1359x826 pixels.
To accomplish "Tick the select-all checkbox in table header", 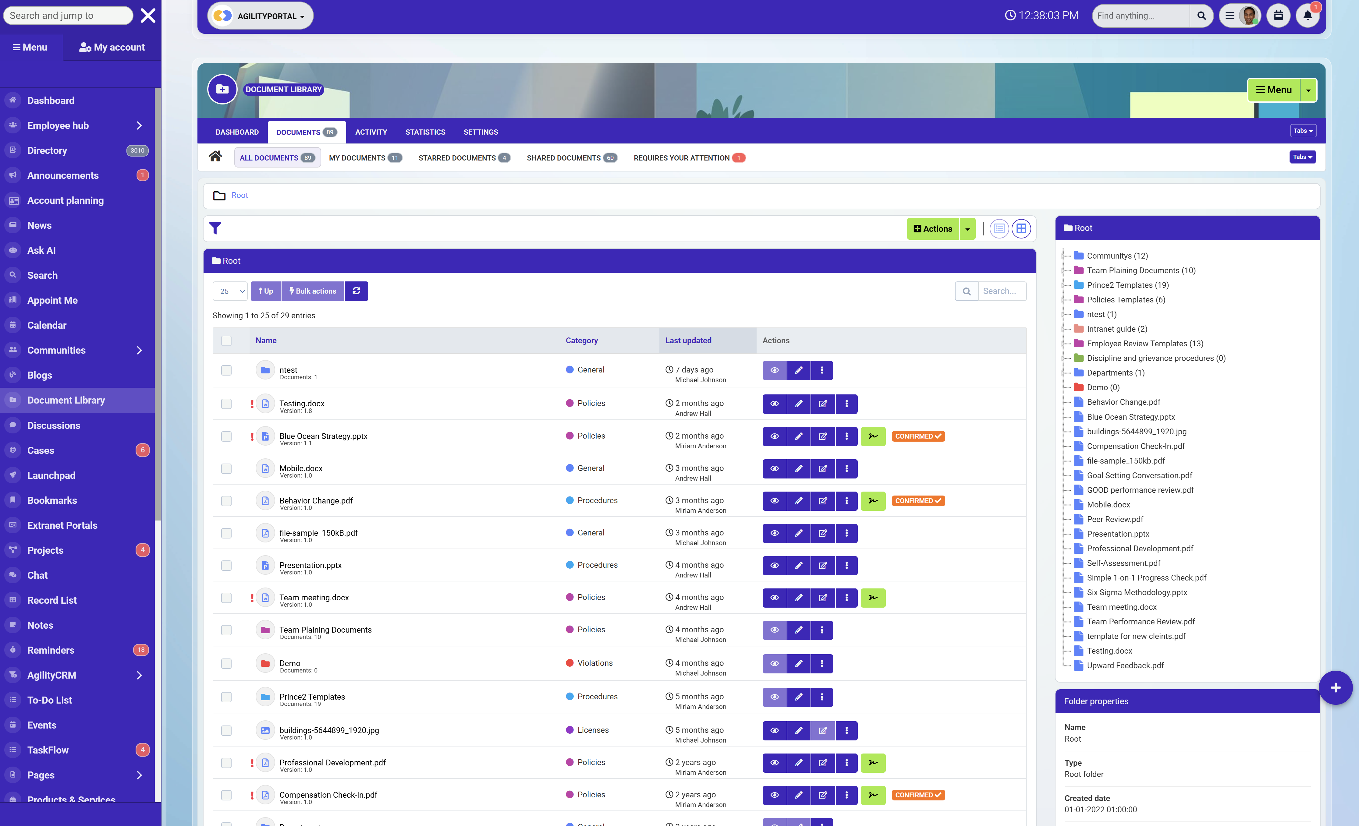I will pyautogui.click(x=226, y=340).
